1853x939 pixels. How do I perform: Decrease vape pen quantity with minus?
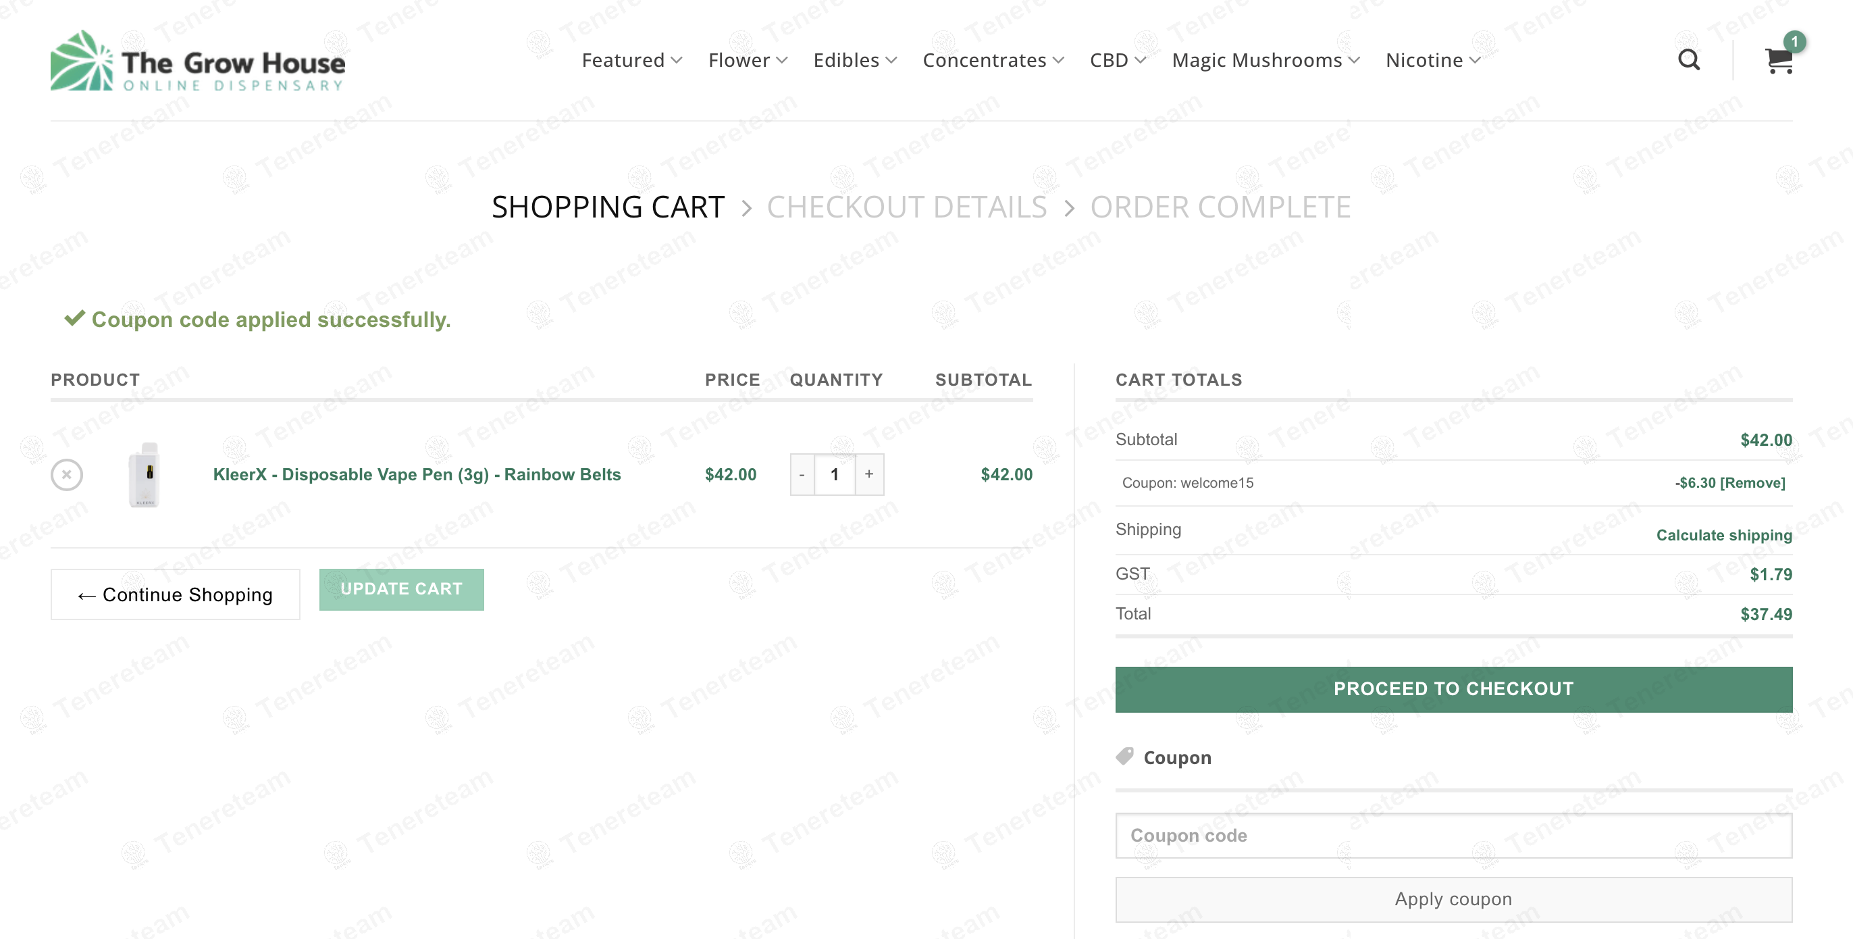point(802,474)
